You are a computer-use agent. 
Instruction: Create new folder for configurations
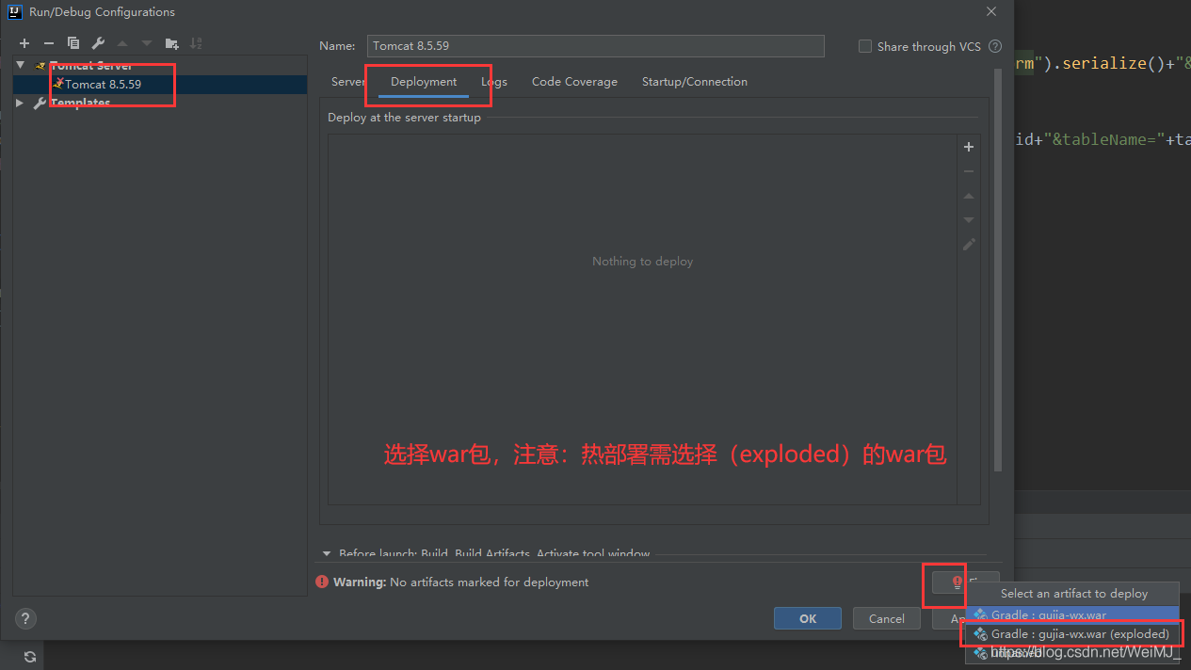click(171, 42)
